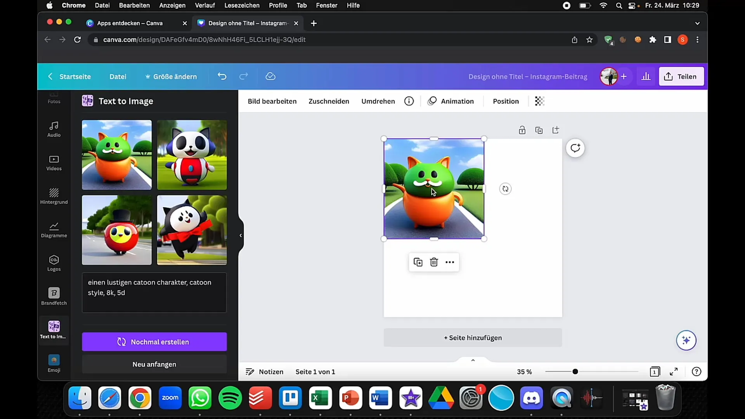Click the Neu anfangen button
The height and width of the screenshot is (419, 745).
154,364
